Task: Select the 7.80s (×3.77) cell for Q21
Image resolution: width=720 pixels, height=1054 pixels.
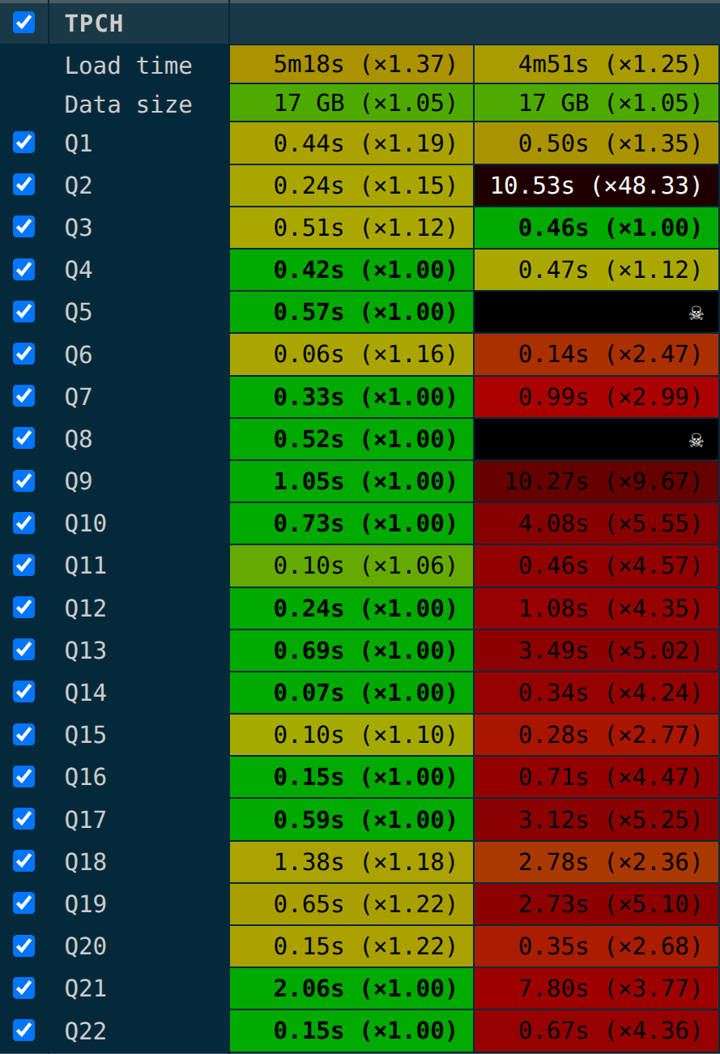Action: point(597,988)
